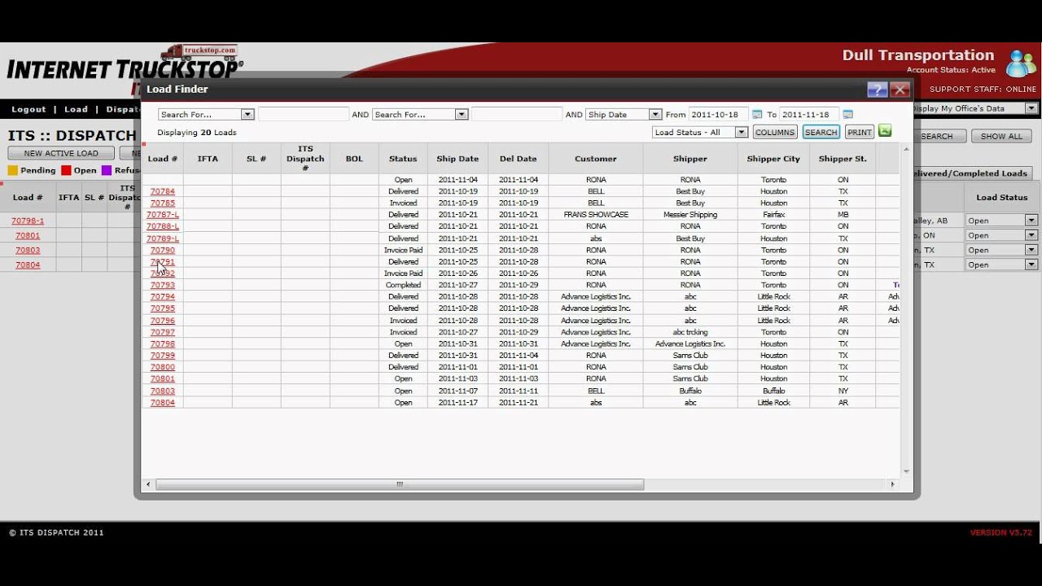Click horizontal scrollbar thumb in Load Finder
The height and width of the screenshot is (586, 1042).
pos(399,484)
